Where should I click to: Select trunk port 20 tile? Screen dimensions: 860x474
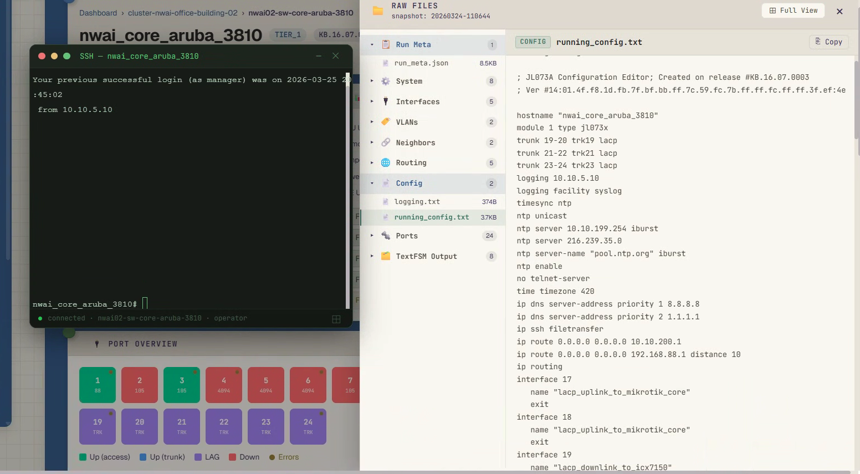[x=140, y=426]
